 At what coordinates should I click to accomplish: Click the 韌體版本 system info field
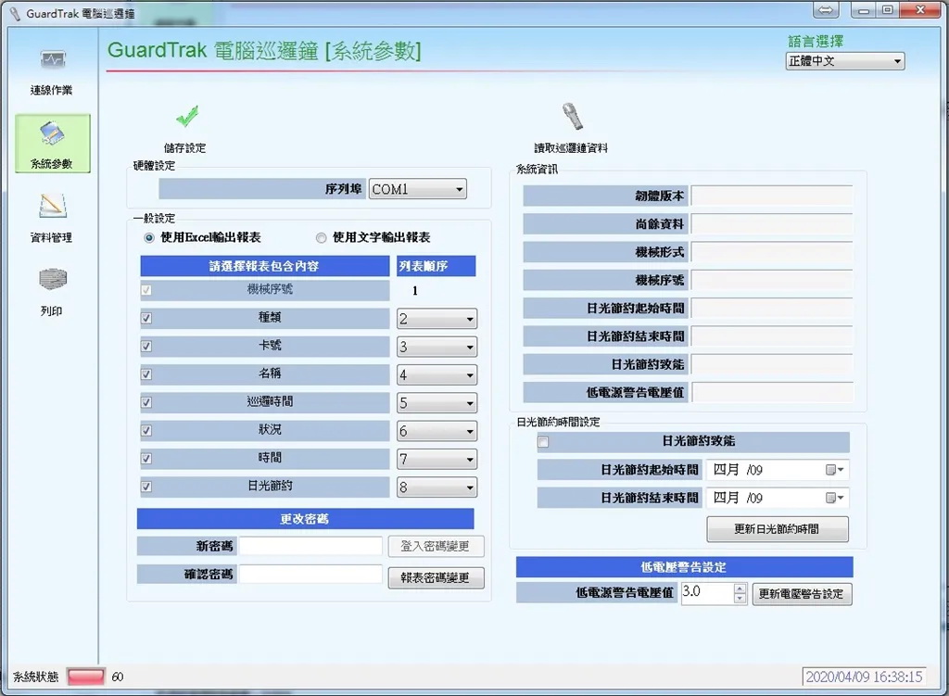click(x=772, y=196)
